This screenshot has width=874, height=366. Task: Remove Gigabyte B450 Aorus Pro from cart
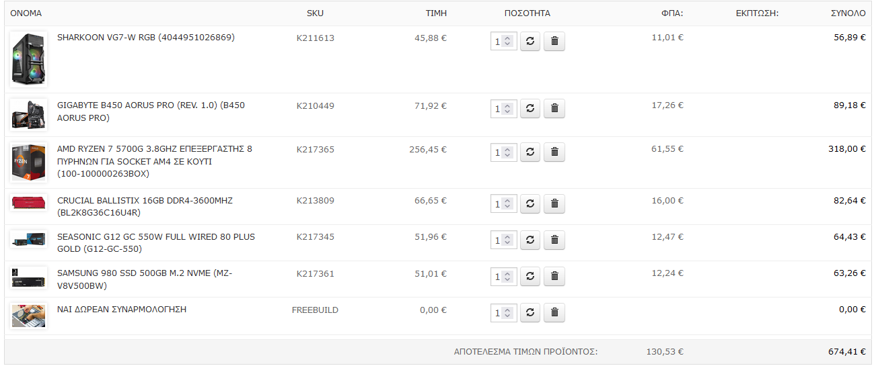pyautogui.click(x=554, y=109)
